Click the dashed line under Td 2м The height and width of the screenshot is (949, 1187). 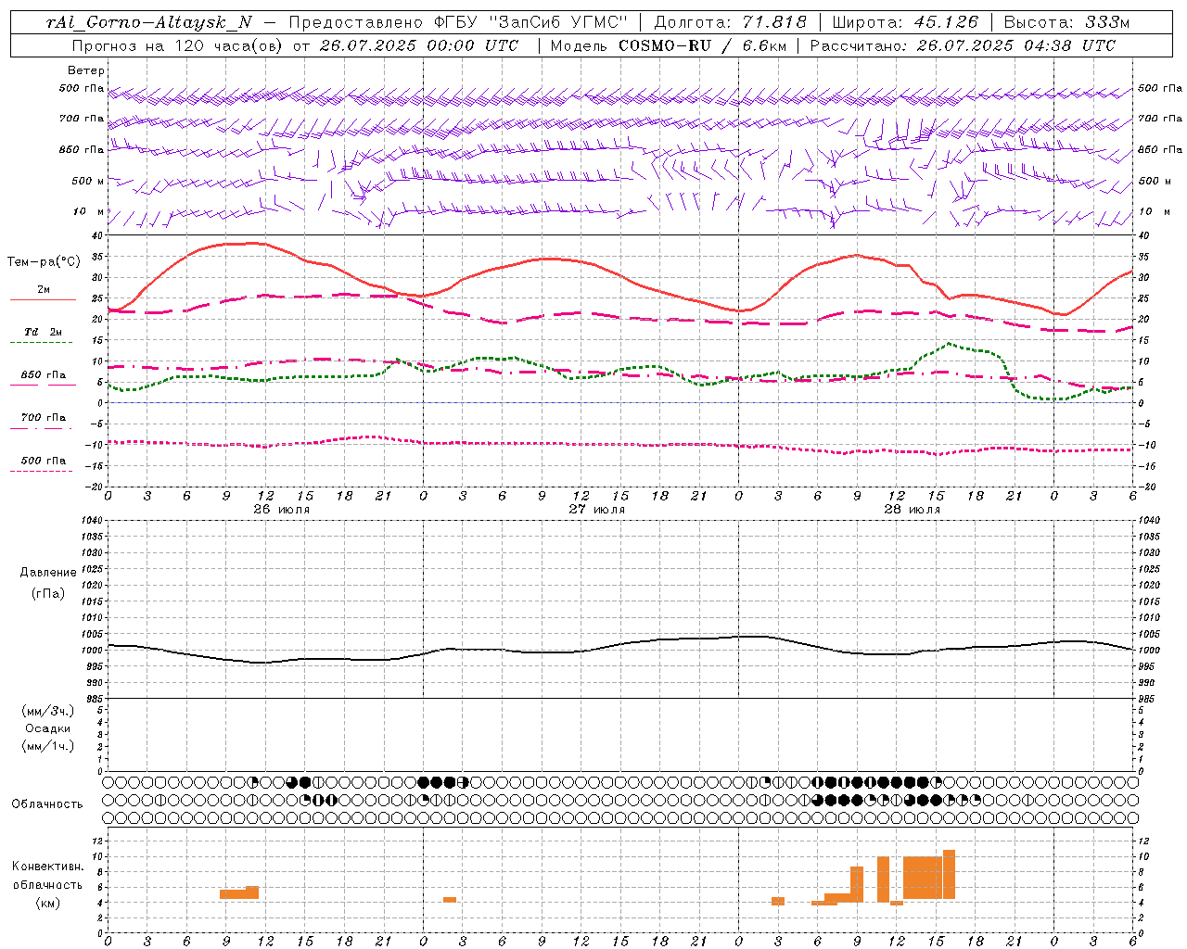coord(42,343)
